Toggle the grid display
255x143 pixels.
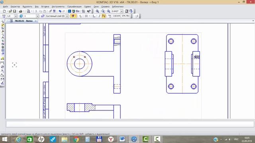pos(86,16)
